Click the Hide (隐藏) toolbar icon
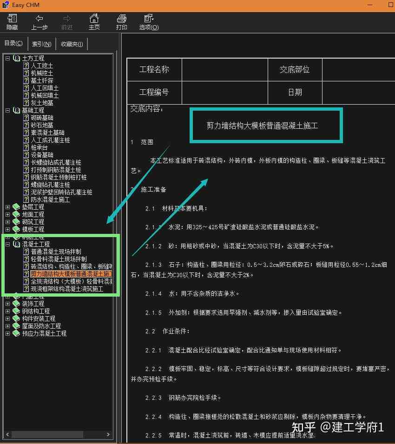The height and width of the screenshot is (444, 395). coord(12,22)
